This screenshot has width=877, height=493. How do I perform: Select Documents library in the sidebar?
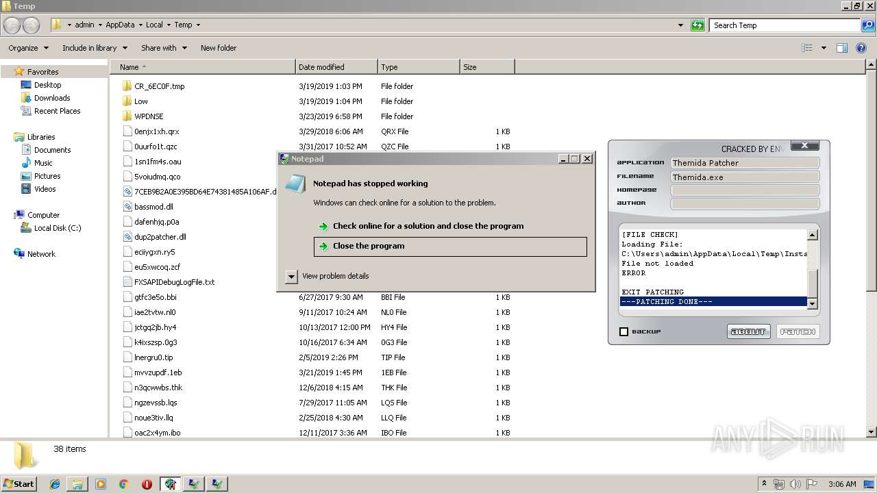point(52,150)
